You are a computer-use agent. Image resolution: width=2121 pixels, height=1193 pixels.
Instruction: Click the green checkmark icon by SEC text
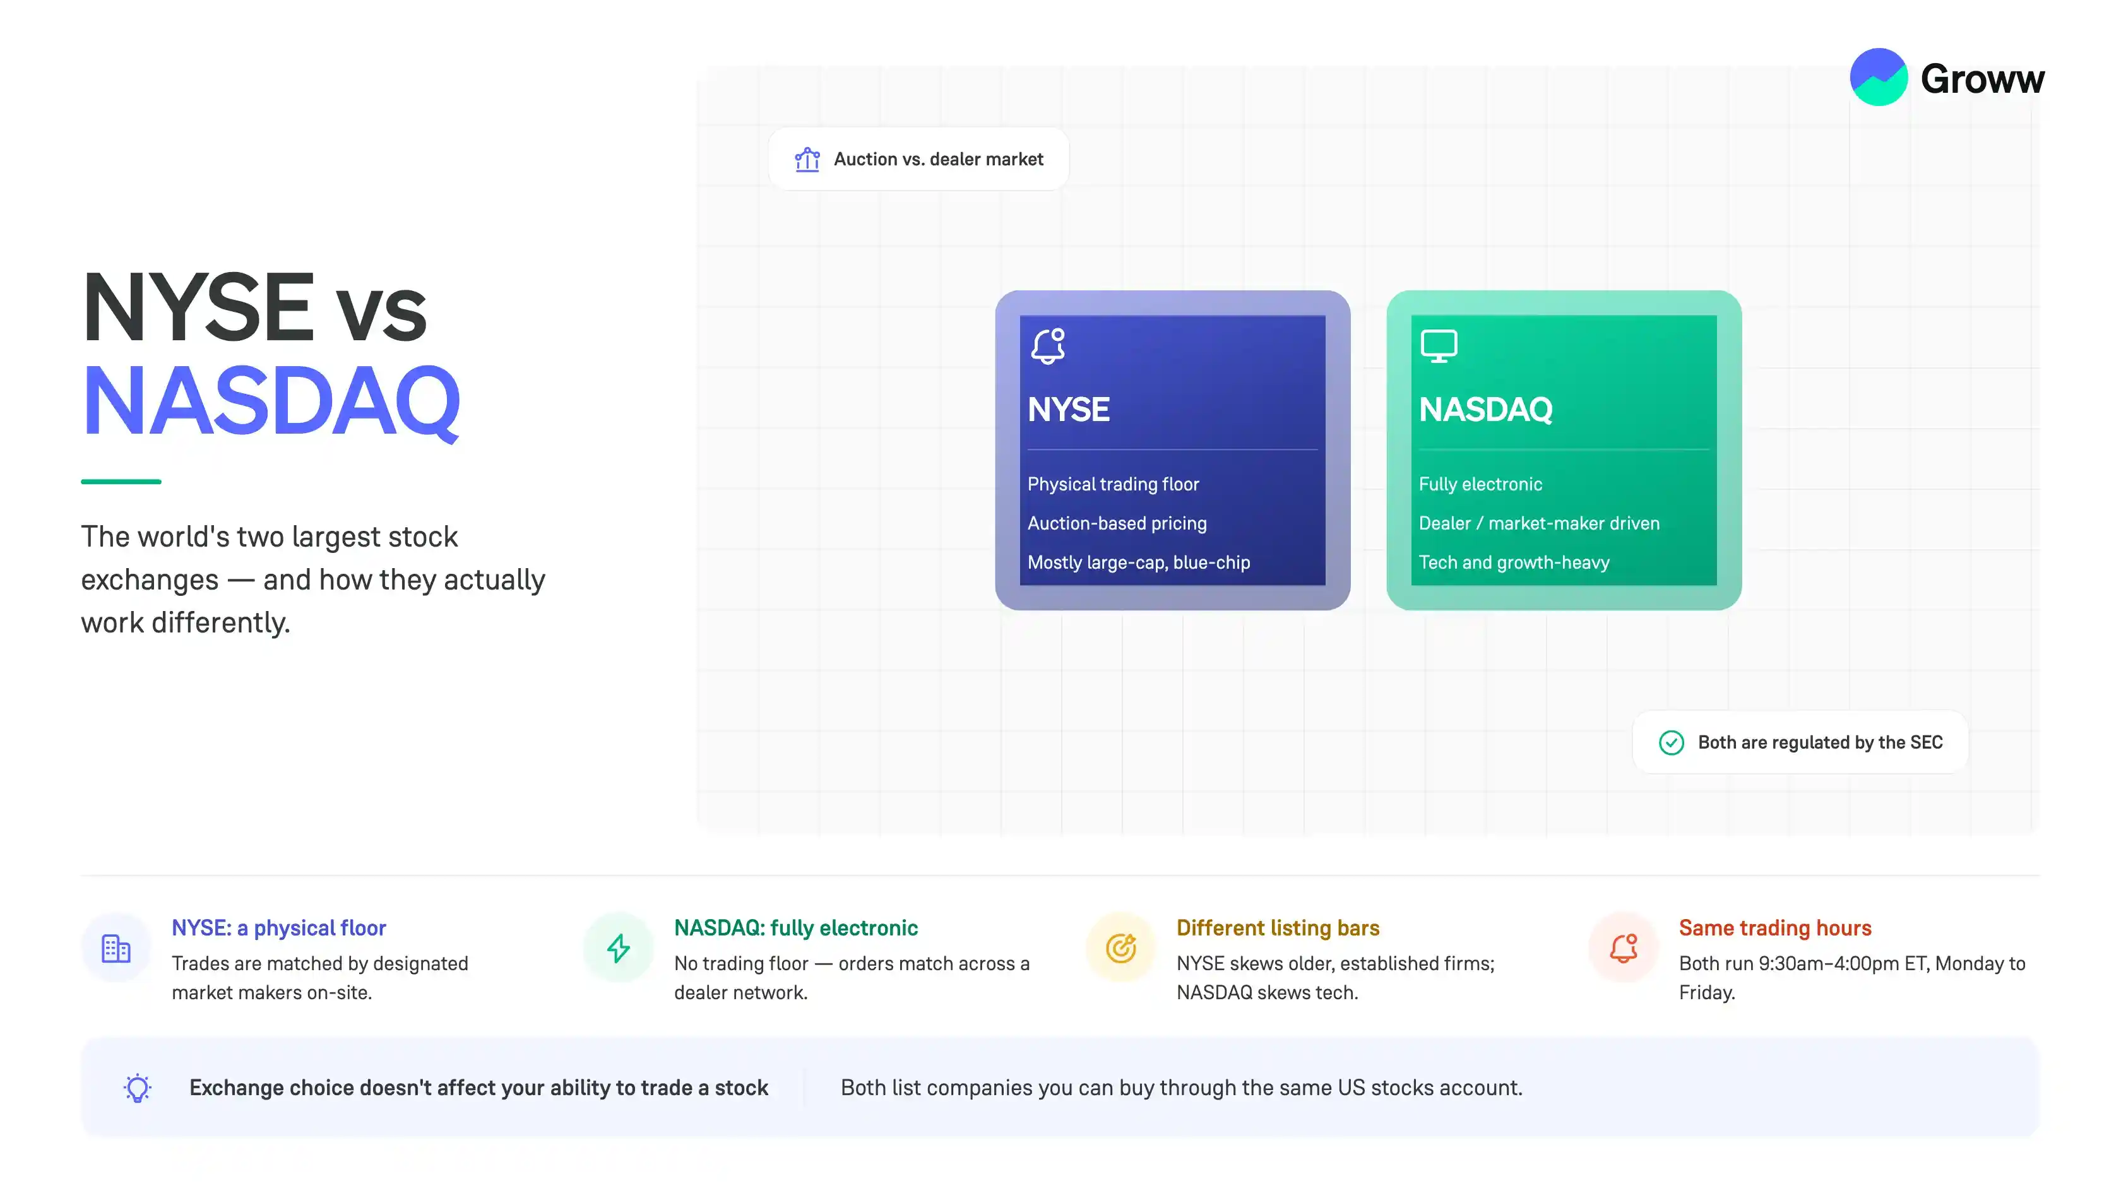pos(1671,743)
